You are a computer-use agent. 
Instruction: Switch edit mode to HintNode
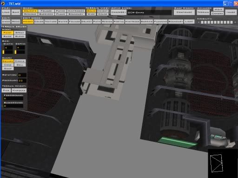point(132,22)
